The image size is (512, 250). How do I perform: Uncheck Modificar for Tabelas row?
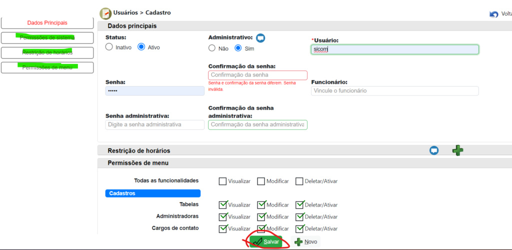pos(261,204)
